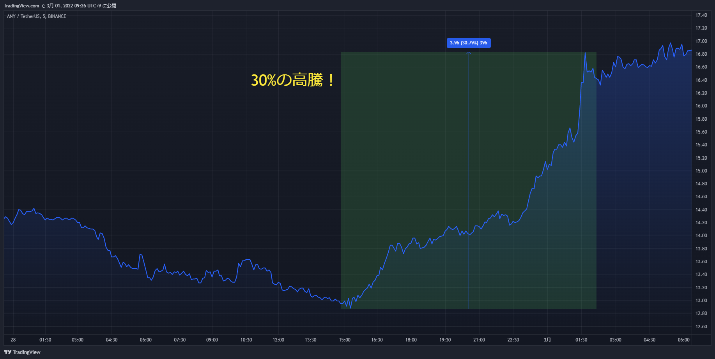Click price axis label 16.80
The width and height of the screenshot is (715, 359).
(701, 54)
